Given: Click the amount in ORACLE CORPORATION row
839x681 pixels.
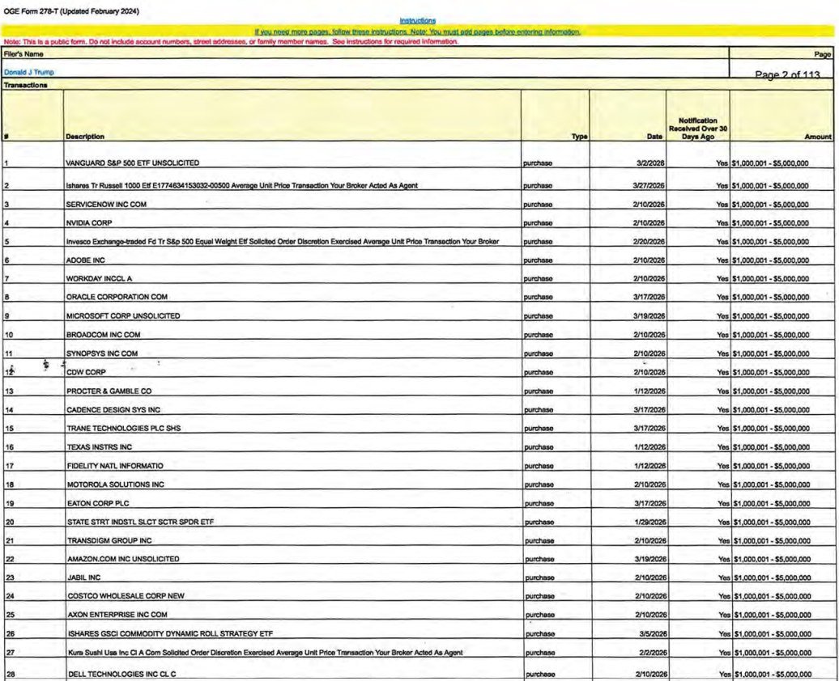Looking at the screenshot, I should (770, 297).
